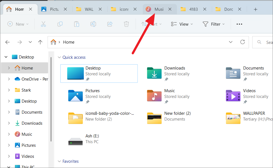The height and width of the screenshot is (168, 273).
Task: Open Desktop folder in Quick access
Action: (99, 73)
